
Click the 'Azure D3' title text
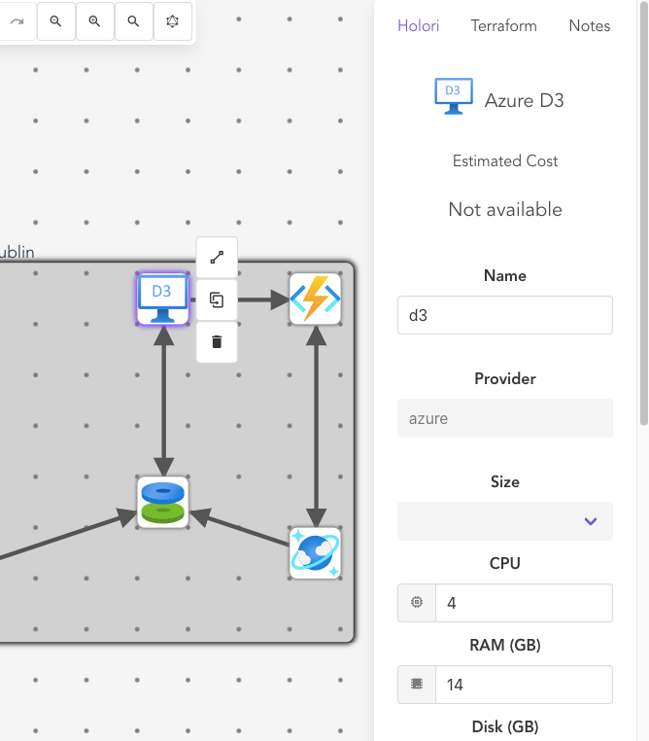click(x=525, y=101)
